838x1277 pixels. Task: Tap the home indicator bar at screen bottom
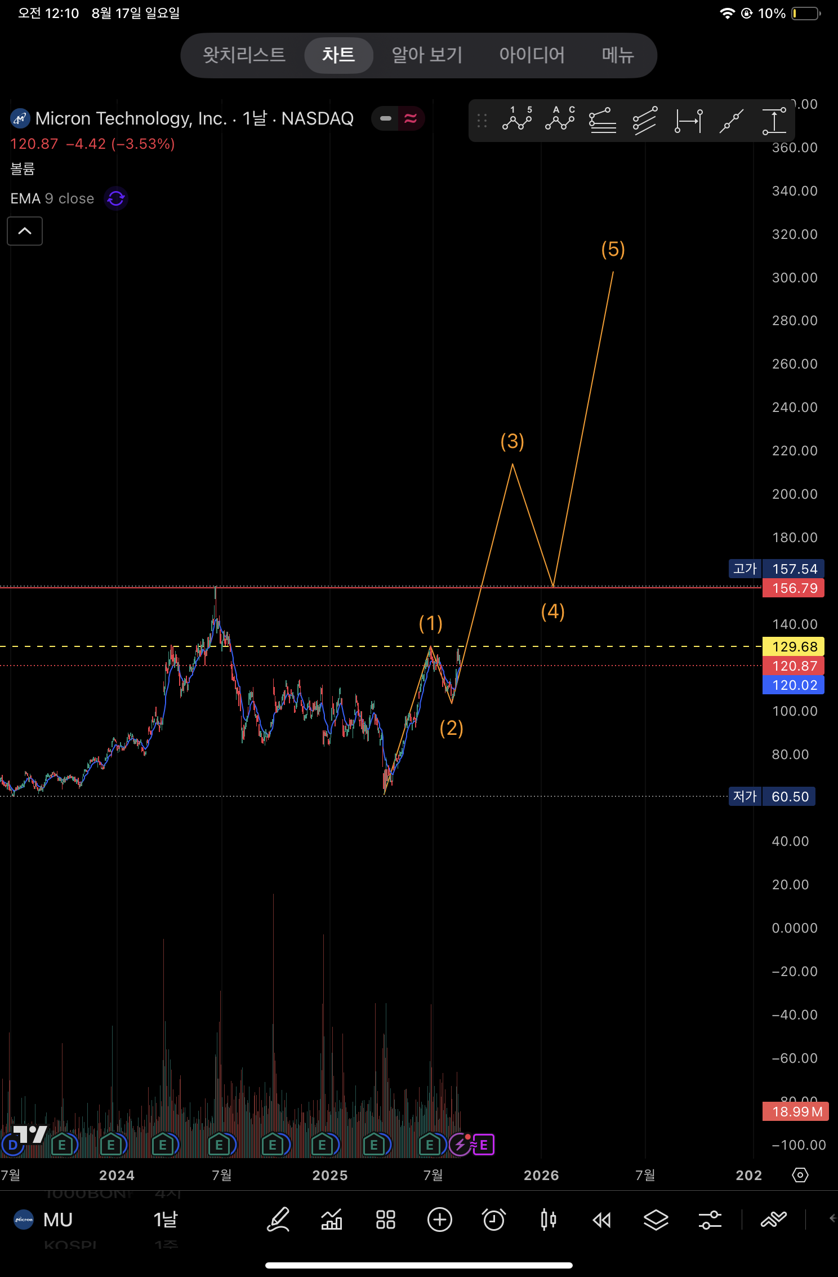419,1265
